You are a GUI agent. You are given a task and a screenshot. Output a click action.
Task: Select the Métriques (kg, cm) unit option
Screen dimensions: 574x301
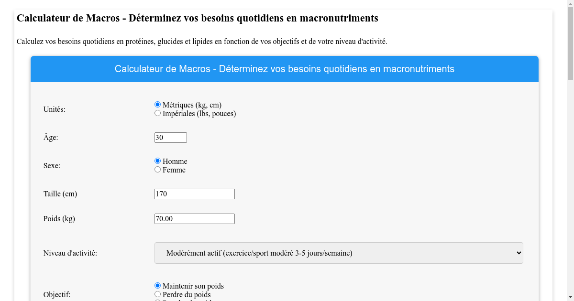click(x=157, y=104)
